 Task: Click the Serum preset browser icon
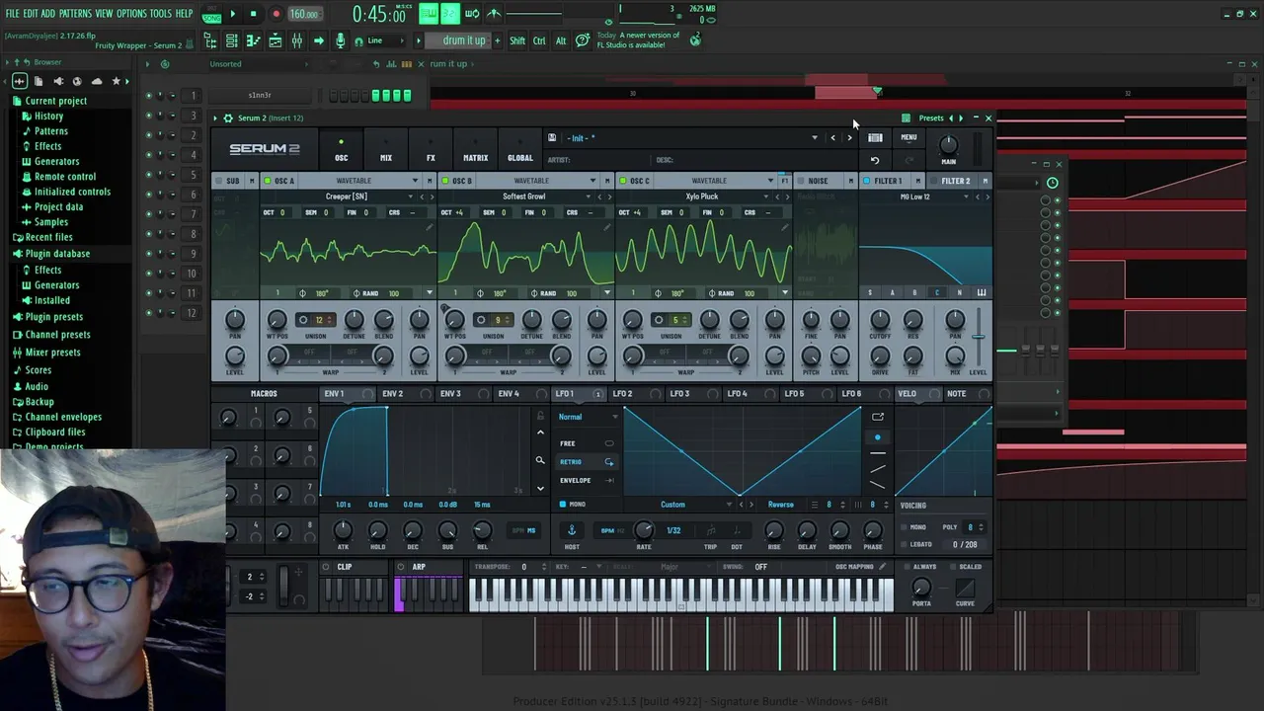(x=875, y=138)
